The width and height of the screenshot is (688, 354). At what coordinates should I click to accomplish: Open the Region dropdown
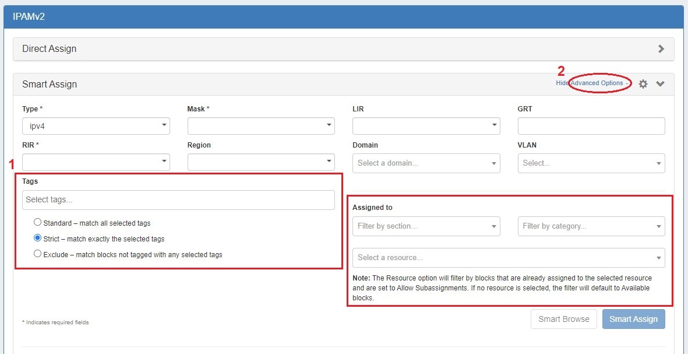[261, 162]
